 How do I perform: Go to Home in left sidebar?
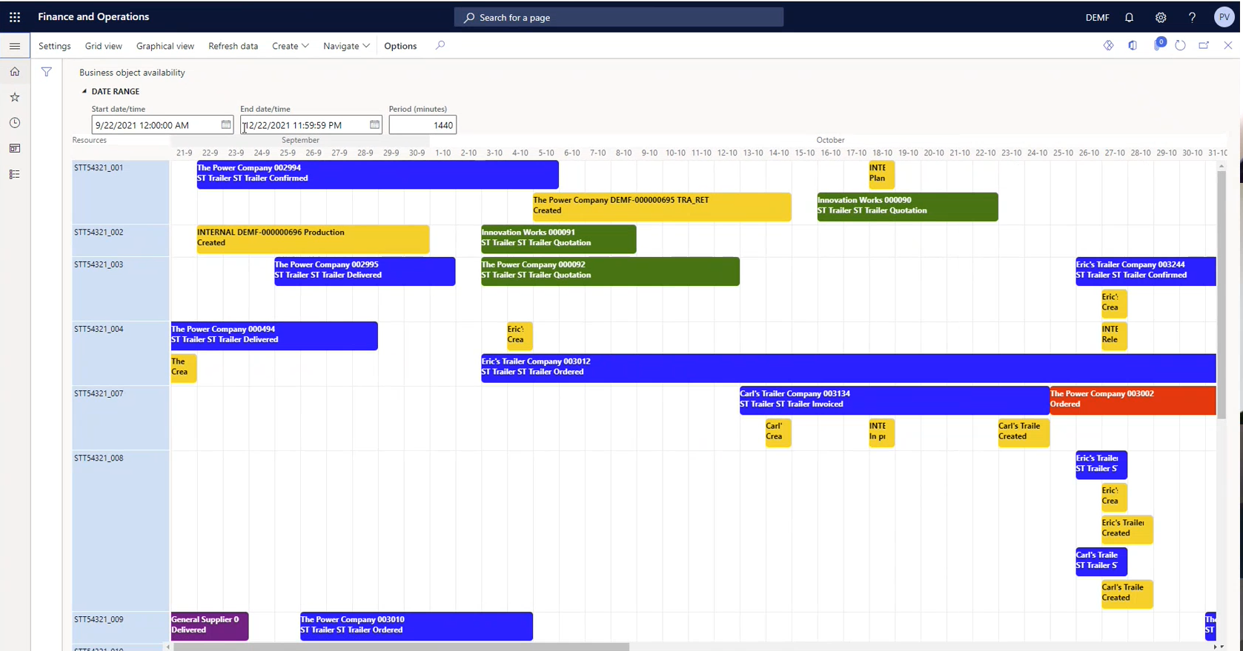point(15,72)
